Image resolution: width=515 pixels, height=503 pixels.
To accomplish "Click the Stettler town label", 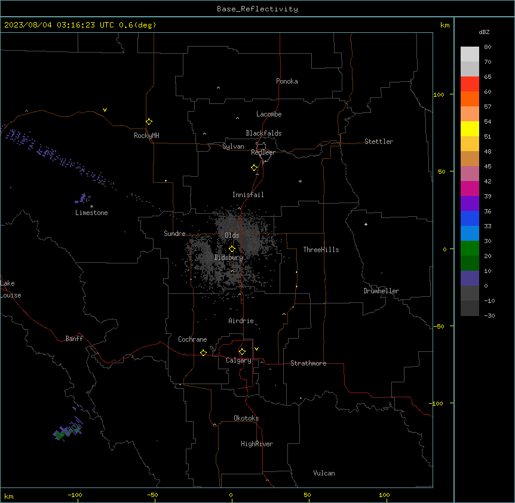I will point(378,142).
